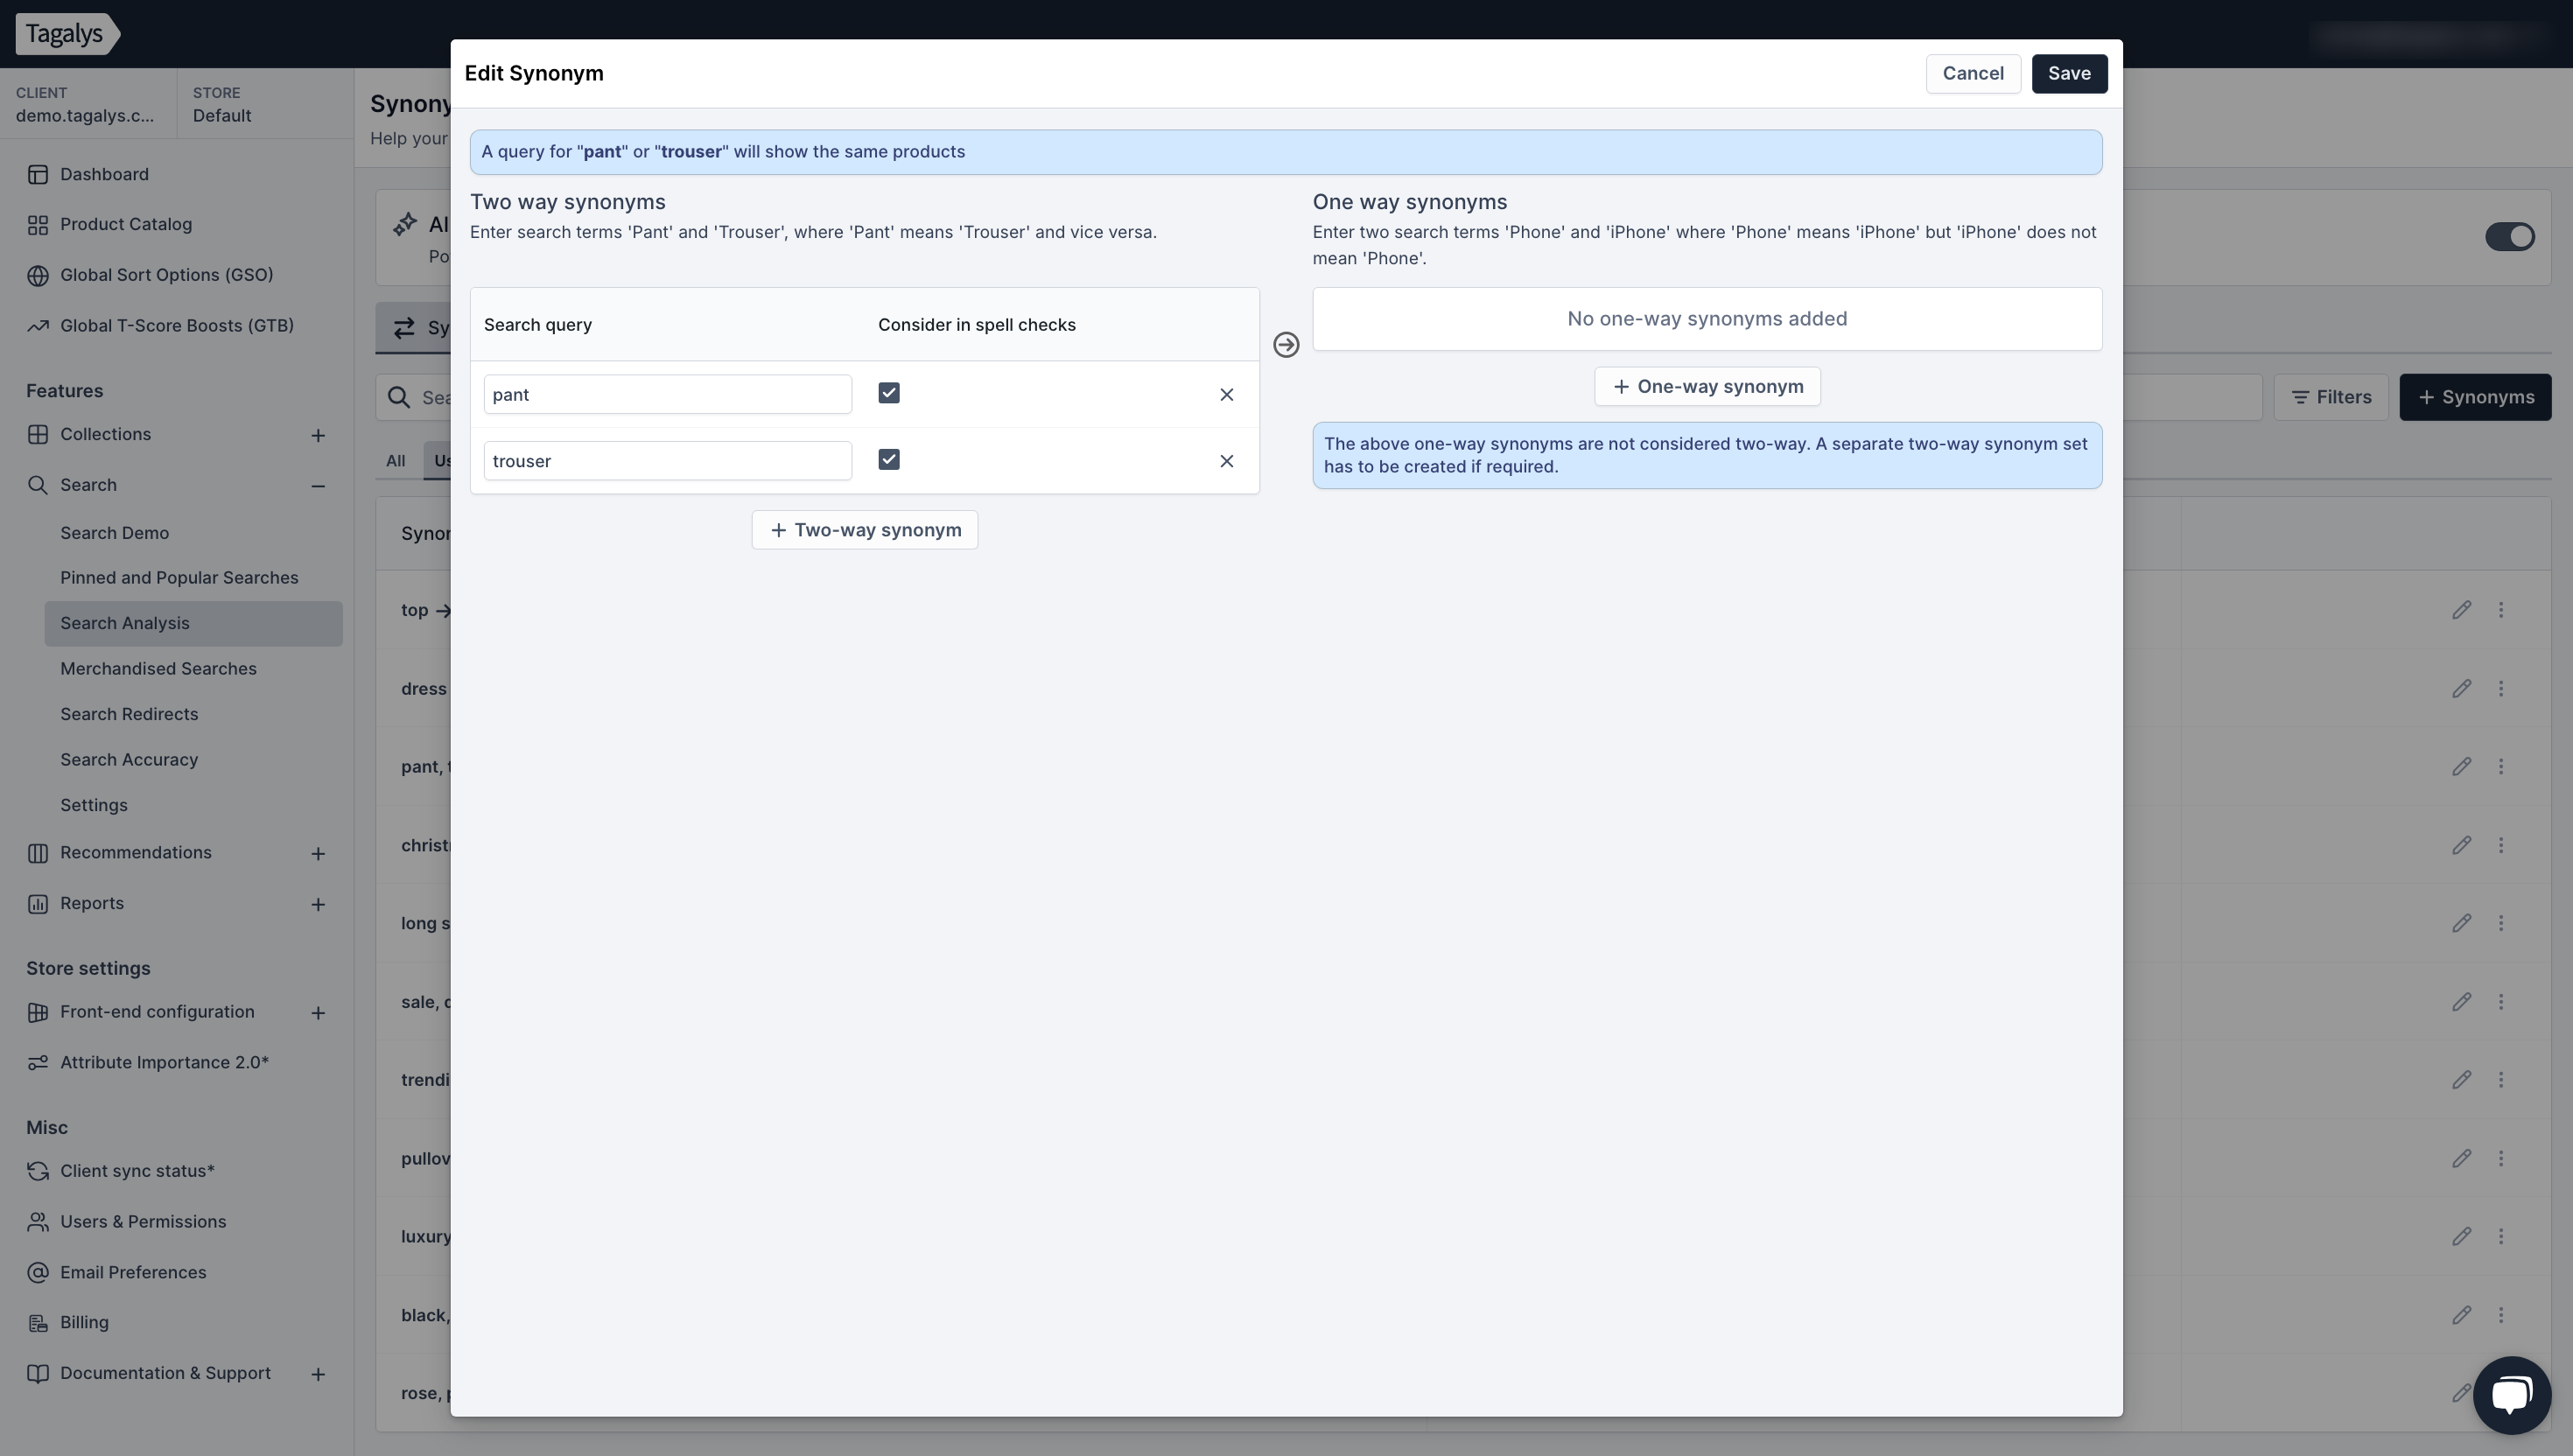2573x1456 pixels.
Task: Remove the 'pant' synonym row
Action: pos(1226,394)
